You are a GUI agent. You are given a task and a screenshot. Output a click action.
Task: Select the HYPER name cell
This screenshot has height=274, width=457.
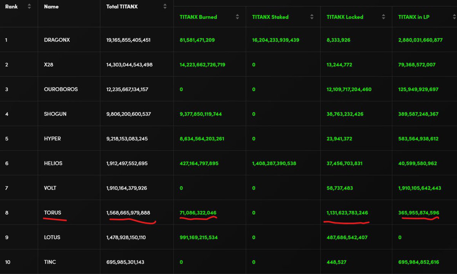pyautogui.click(x=52, y=139)
